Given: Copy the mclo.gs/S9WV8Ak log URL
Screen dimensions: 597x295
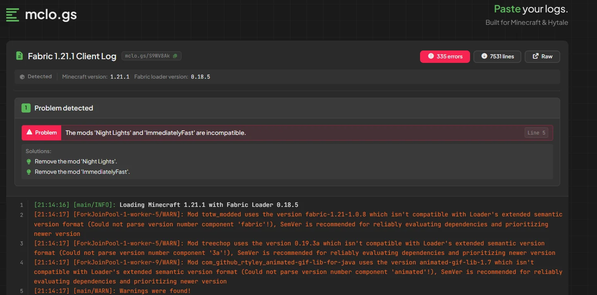Looking at the screenshot, I should 175,56.
